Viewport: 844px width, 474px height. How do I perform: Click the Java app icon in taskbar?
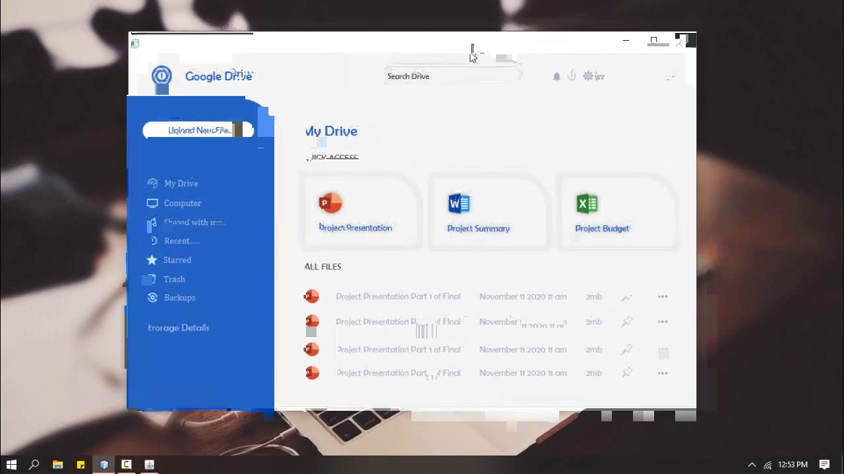(x=149, y=465)
